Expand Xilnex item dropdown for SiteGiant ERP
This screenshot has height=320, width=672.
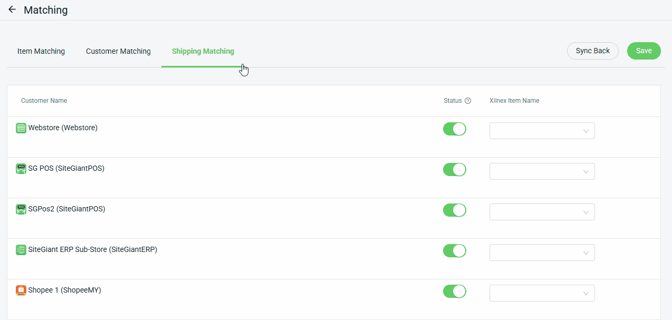pyautogui.click(x=542, y=253)
